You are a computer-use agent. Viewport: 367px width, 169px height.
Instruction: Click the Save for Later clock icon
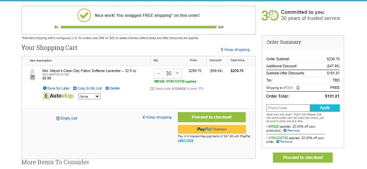pyautogui.click(x=45, y=88)
